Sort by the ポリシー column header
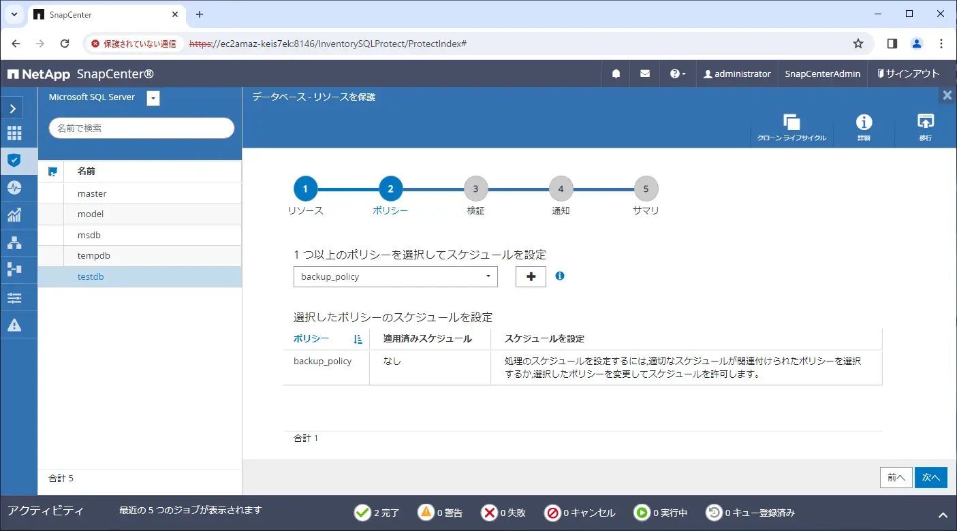Viewport: 957px width, 531px height. click(311, 338)
